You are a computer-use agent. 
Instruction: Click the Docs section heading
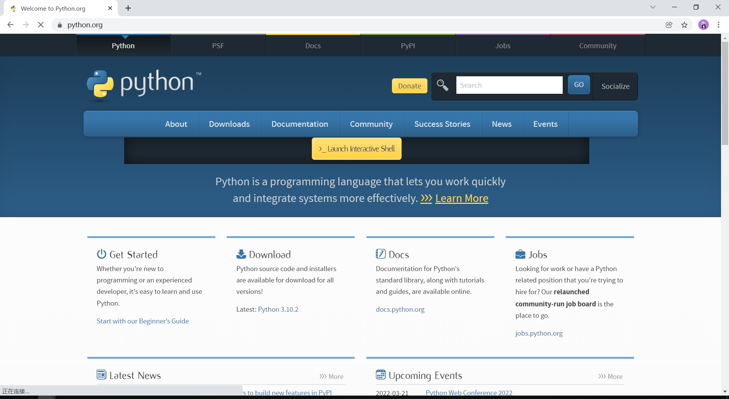click(399, 254)
